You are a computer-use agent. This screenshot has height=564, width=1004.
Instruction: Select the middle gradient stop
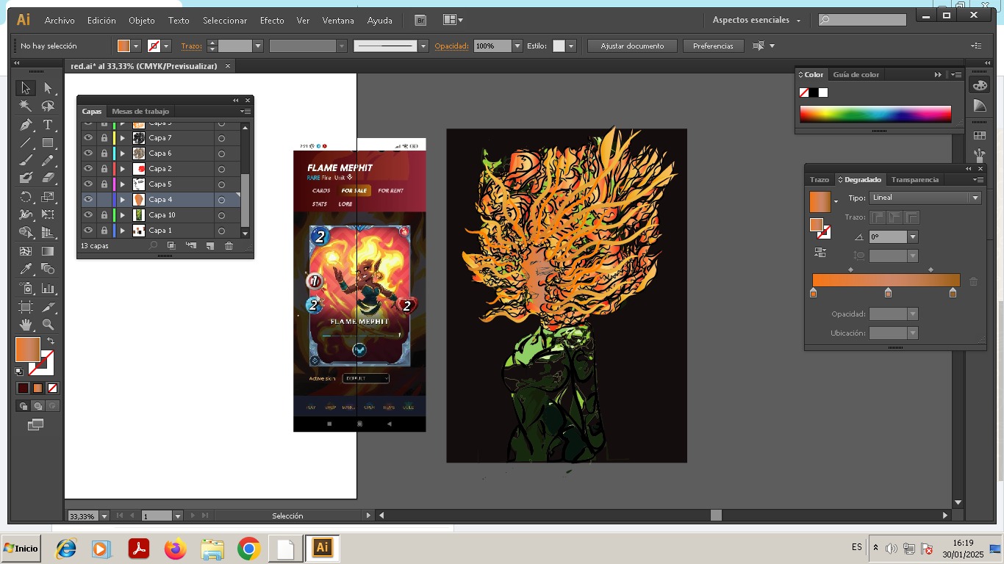coord(888,293)
